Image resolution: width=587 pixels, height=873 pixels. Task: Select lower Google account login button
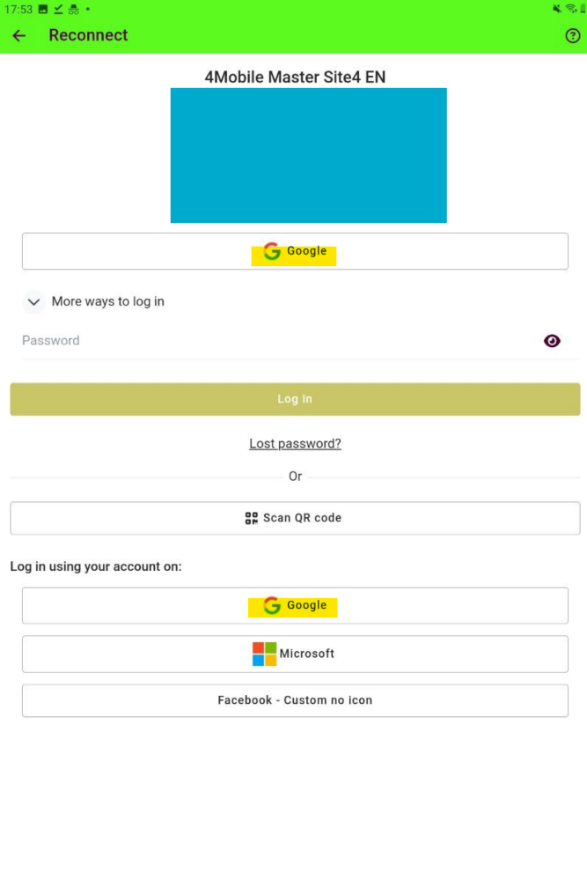point(295,606)
